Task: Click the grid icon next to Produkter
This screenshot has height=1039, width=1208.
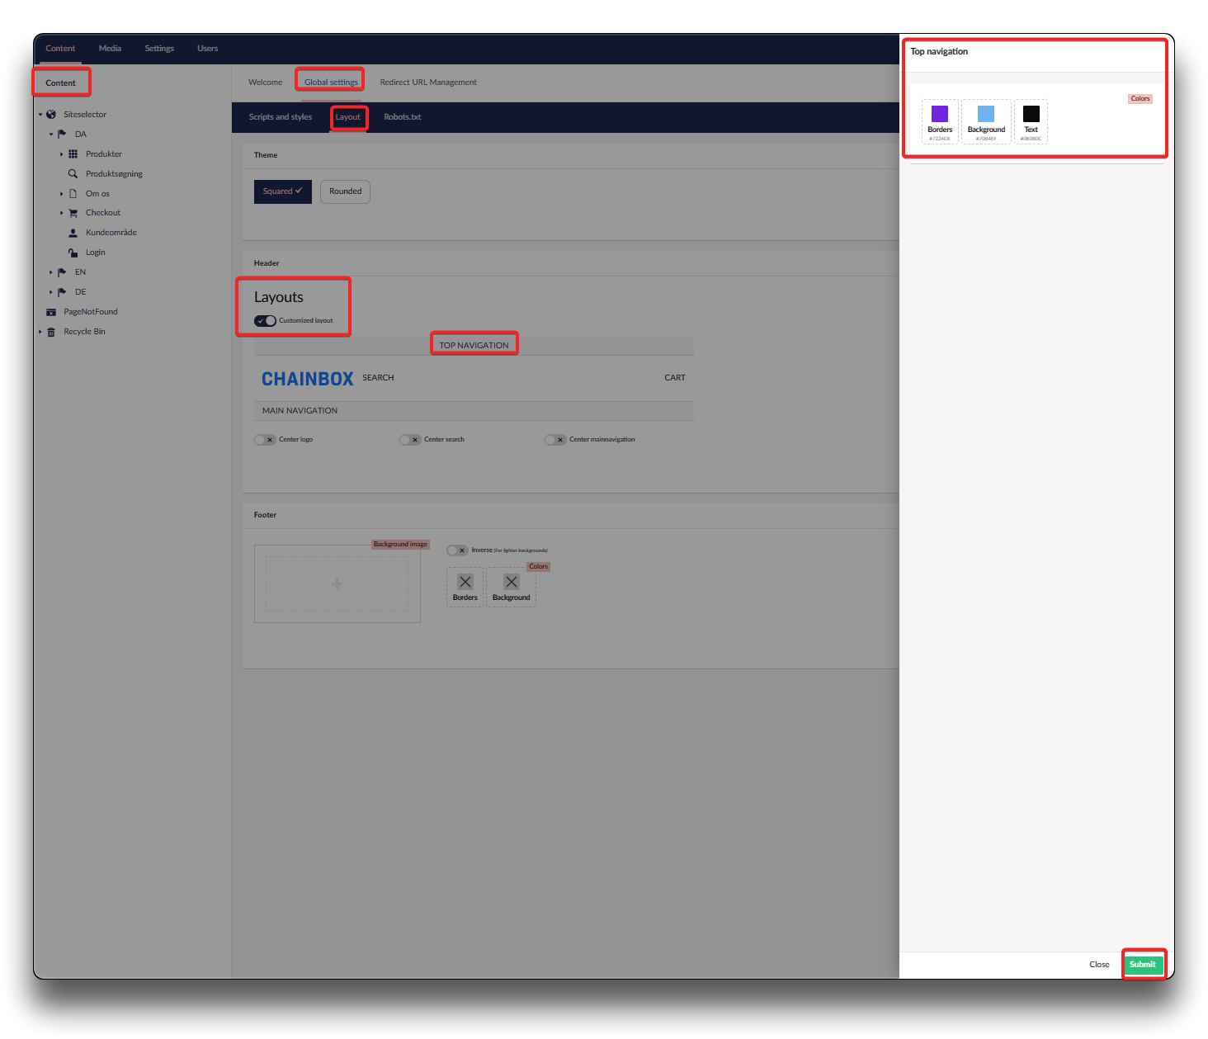Action: (x=73, y=154)
